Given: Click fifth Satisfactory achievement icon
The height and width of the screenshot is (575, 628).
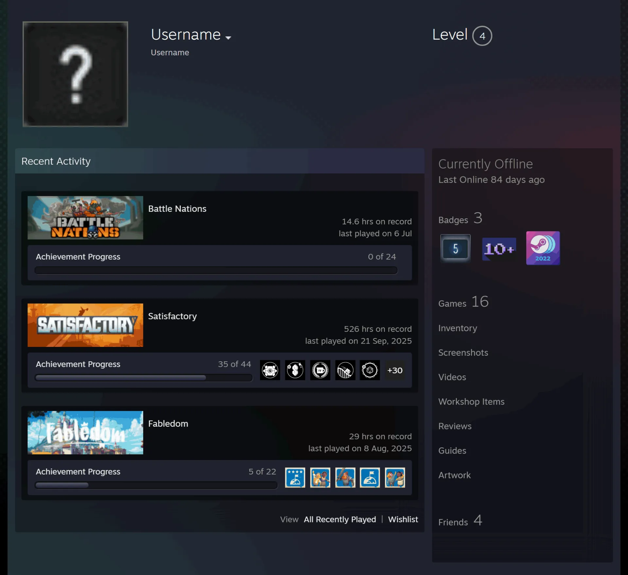Looking at the screenshot, I should click(x=370, y=370).
